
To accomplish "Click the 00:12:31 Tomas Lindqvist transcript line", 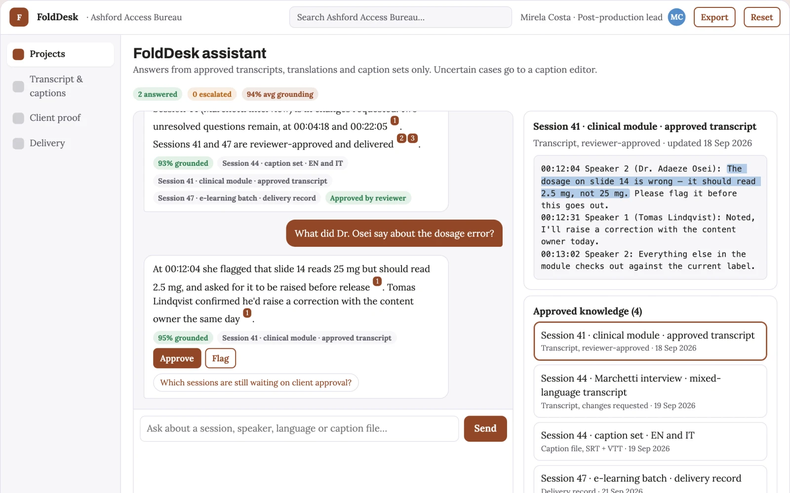I will pos(648,229).
